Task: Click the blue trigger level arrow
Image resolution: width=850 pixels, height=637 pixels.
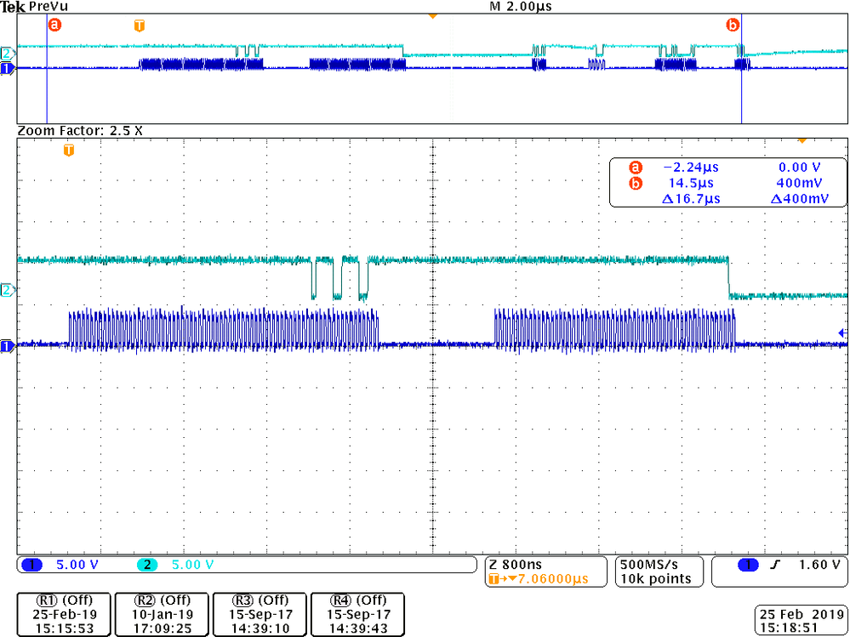Action: (x=843, y=333)
